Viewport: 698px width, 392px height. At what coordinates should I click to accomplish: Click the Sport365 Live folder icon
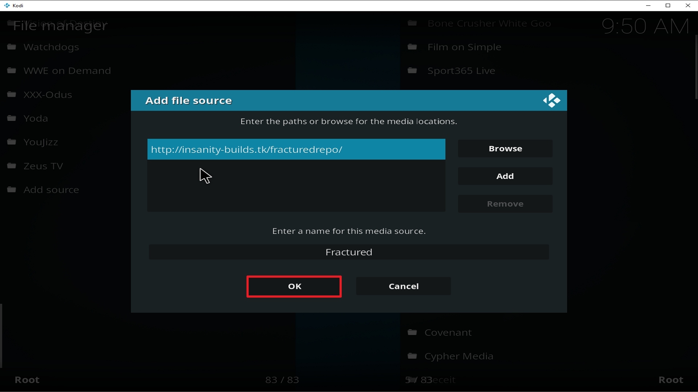pyautogui.click(x=412, y=70)
